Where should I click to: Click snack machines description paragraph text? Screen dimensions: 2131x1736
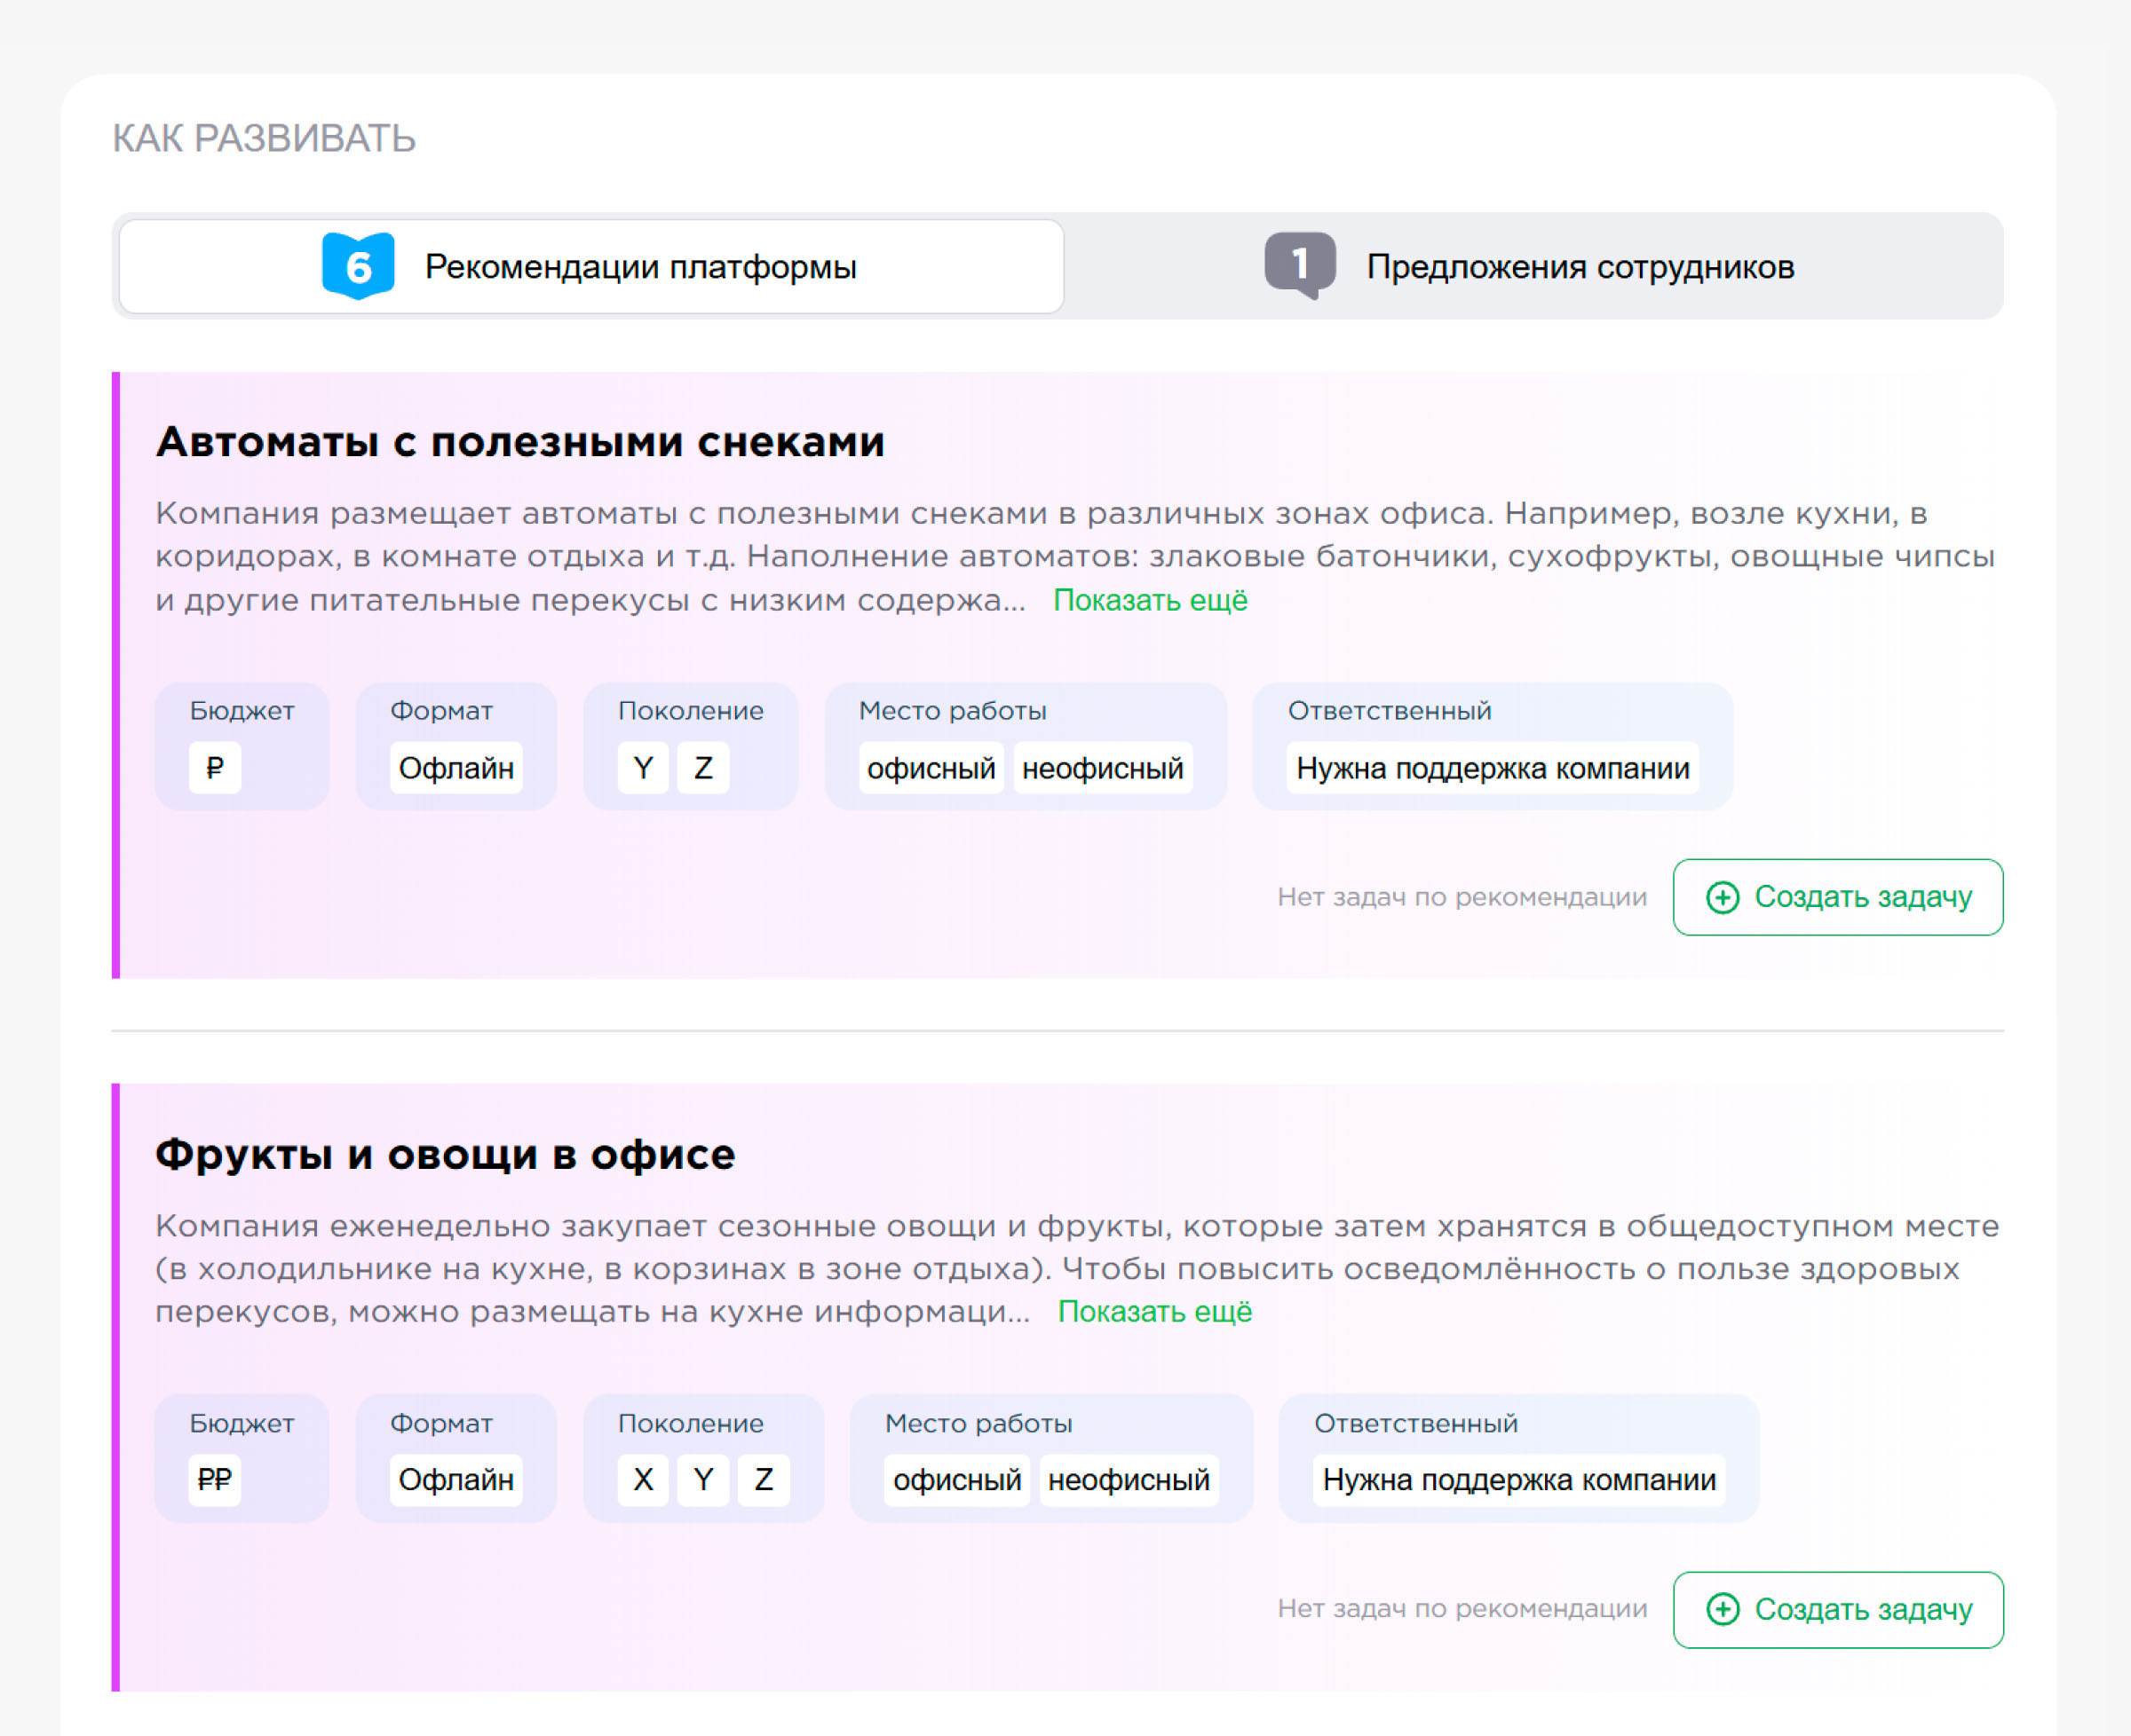1074,556
